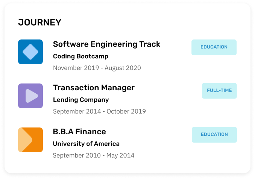Open the B.B.A Finance title

pyautogui.click(x=79, y=132)
